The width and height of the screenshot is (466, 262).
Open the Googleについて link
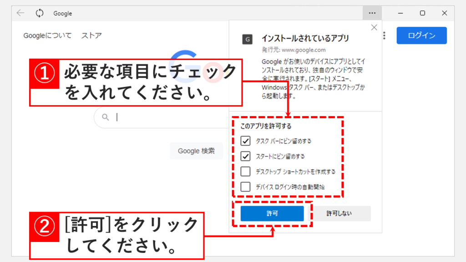tap(48, 35)
